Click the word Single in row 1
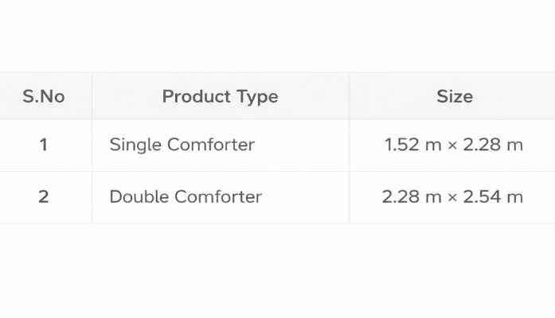The width and height of the screenshot is (555, 318). (135, 145)
